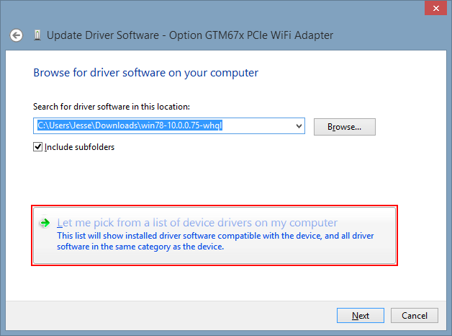Viewport: 452px width, 336px height.
Task: Click the WiFi adapter device icon in title
Action: 37,35
